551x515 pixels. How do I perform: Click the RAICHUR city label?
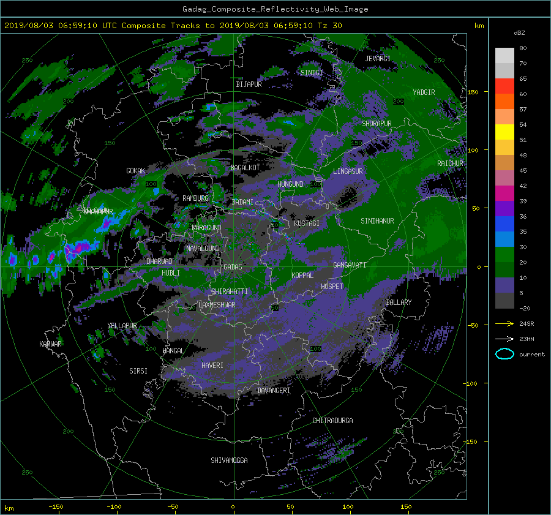point(450,164)
